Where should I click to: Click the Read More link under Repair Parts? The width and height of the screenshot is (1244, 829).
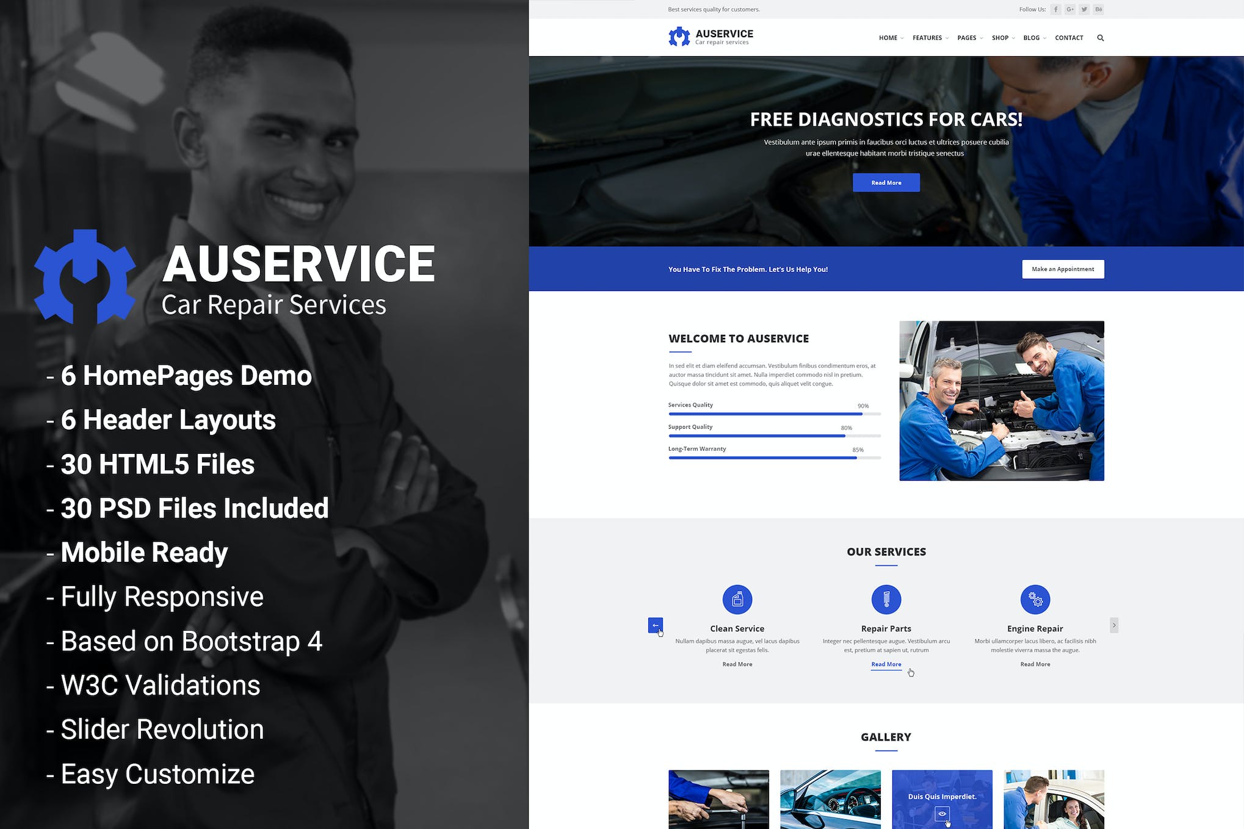[x=886, y=664]
